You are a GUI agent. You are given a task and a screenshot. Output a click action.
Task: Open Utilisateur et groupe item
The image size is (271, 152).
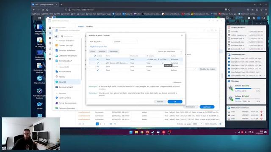(68, 56)
